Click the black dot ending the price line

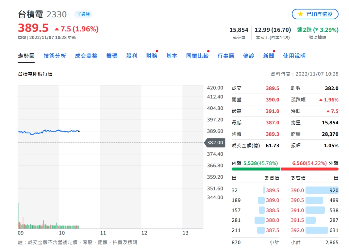[x=79, y=131]
